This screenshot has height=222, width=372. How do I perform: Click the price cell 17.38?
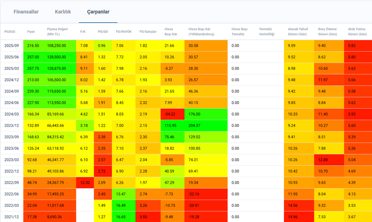click(33, 217)
